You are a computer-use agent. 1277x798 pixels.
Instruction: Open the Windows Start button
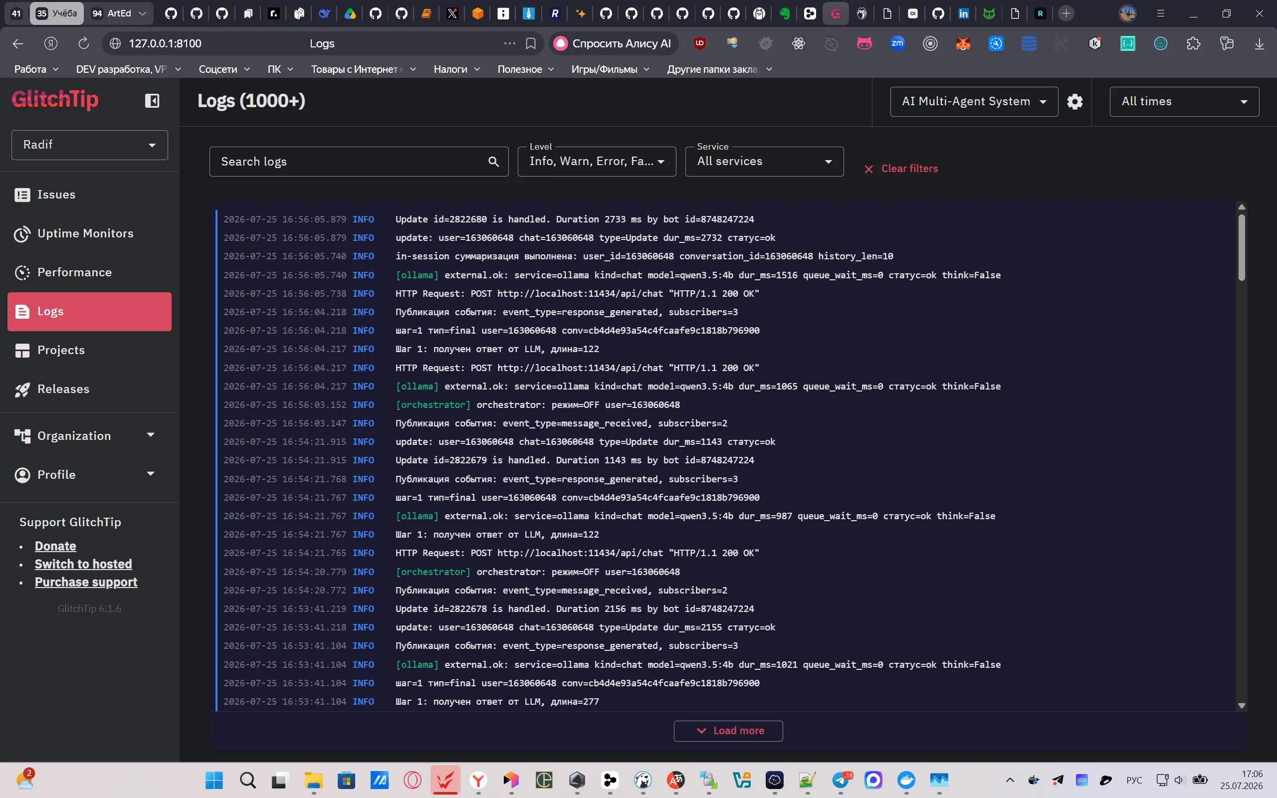point(214,780)
